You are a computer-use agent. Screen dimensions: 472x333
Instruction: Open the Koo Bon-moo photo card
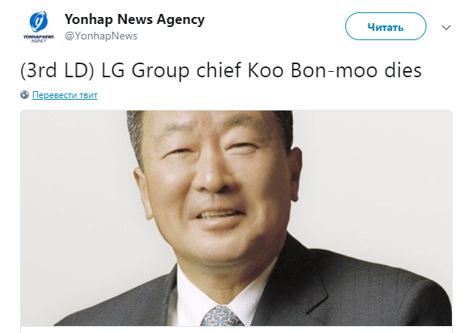coord(236,218)
